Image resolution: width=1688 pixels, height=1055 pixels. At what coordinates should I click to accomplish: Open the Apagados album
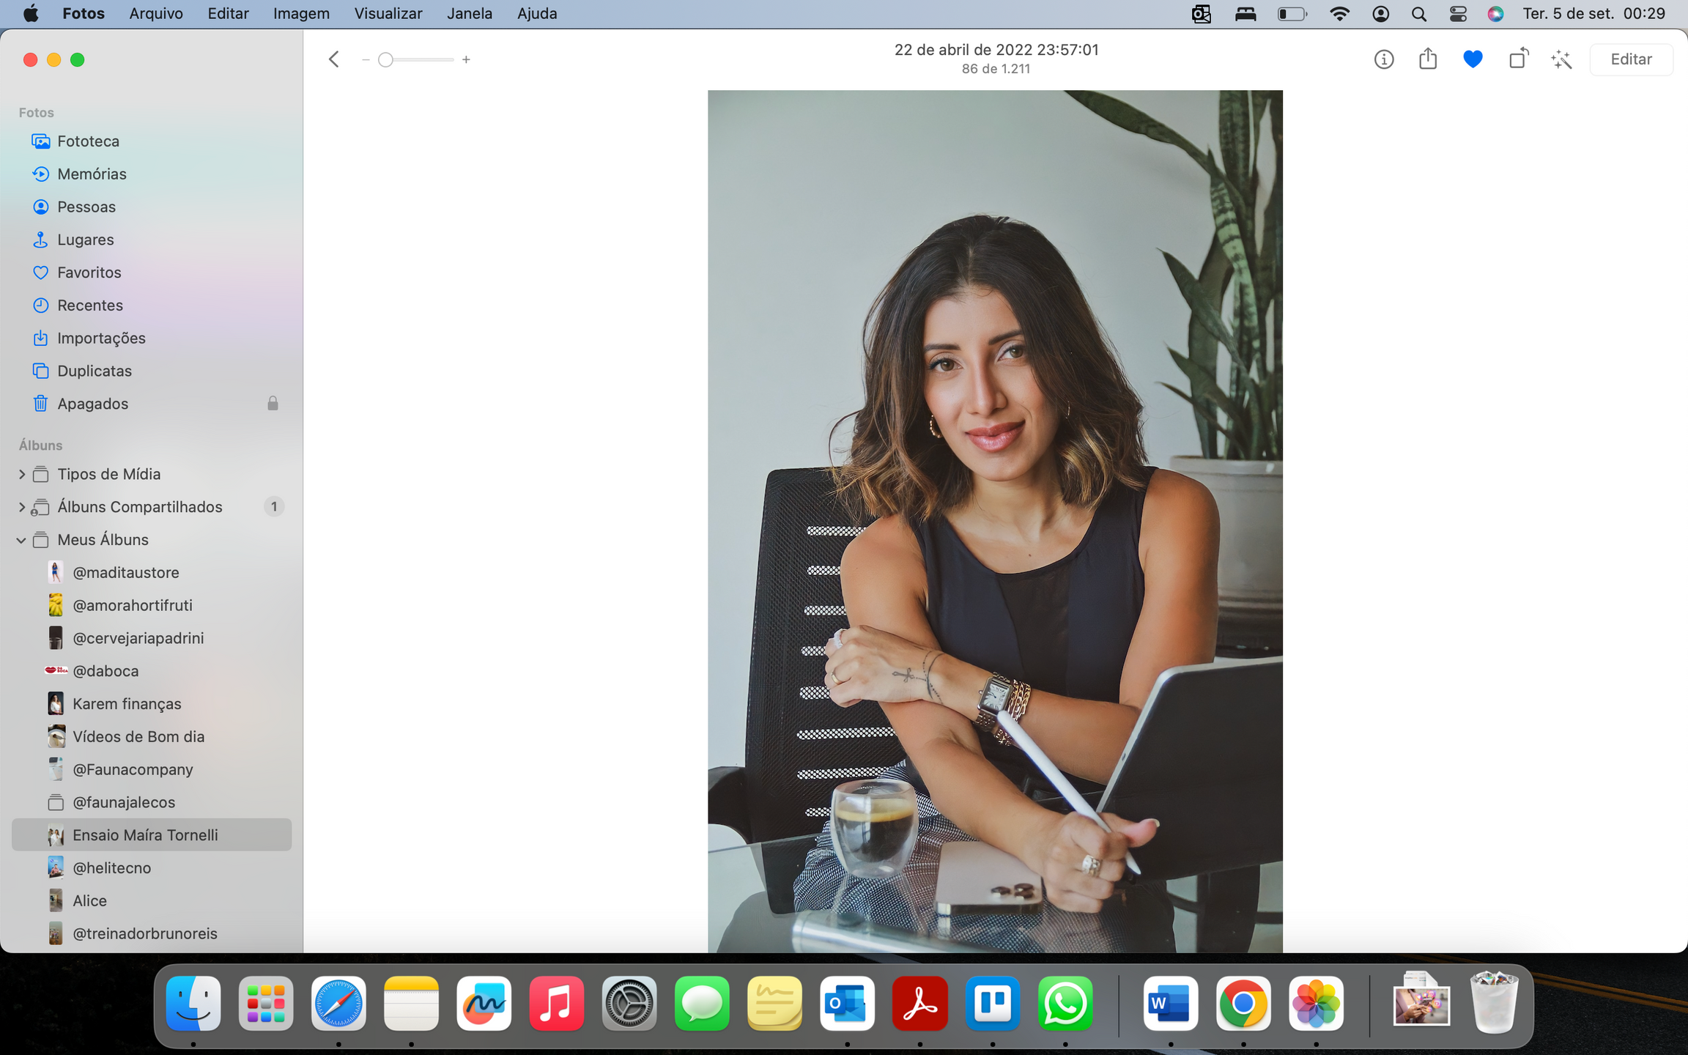[x=152, y=404]
